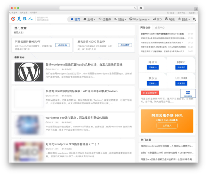Click the 请登录 login link

(x=14, y=13)
